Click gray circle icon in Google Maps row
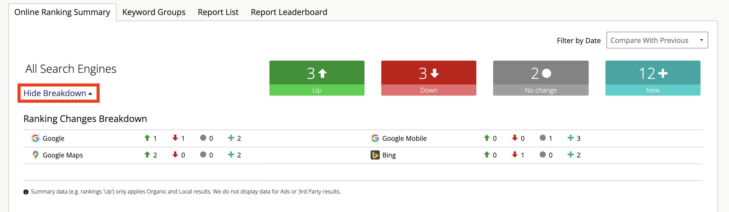Screen dimensions: 729x212 pyautogui.click(x=203, y=154)
